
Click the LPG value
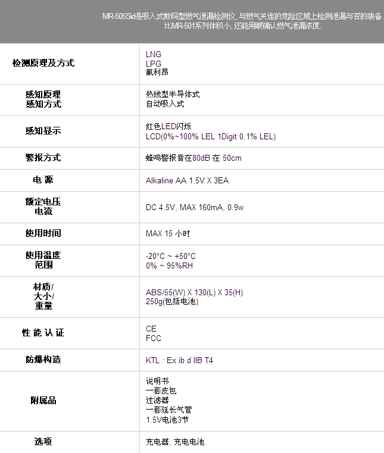154,64
